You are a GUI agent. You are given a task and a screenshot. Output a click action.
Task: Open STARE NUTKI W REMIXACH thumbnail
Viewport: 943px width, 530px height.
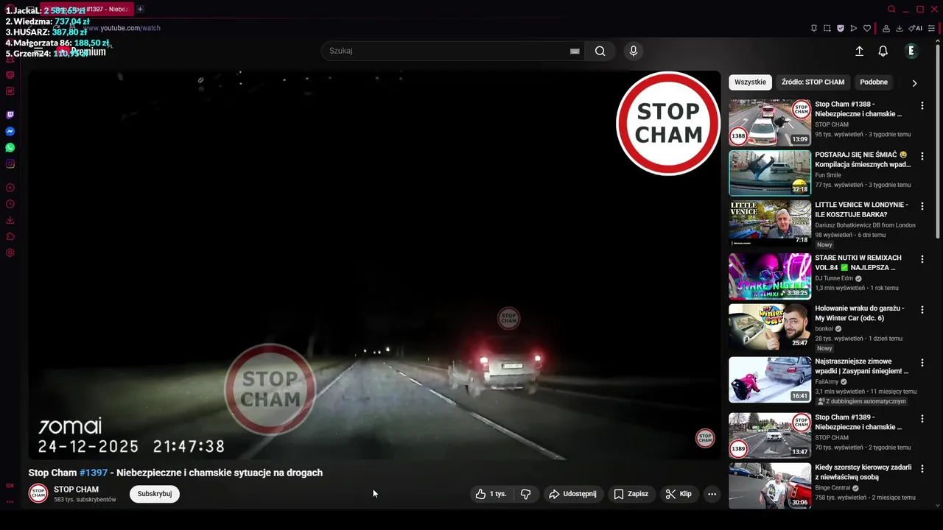(770, 276)
